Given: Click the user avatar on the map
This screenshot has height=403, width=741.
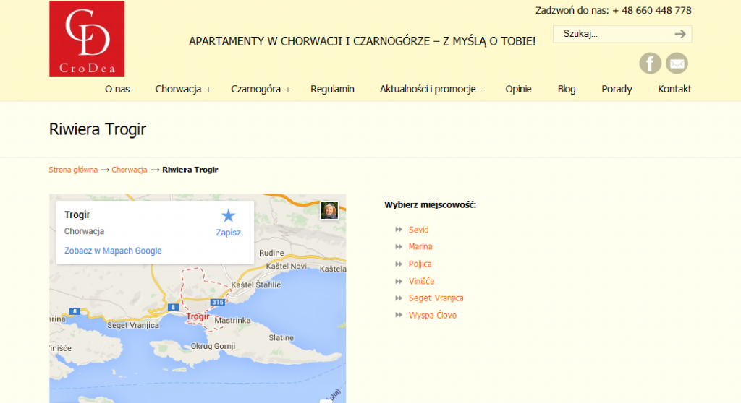Looking at the screenshot, I should coord(329,210).
